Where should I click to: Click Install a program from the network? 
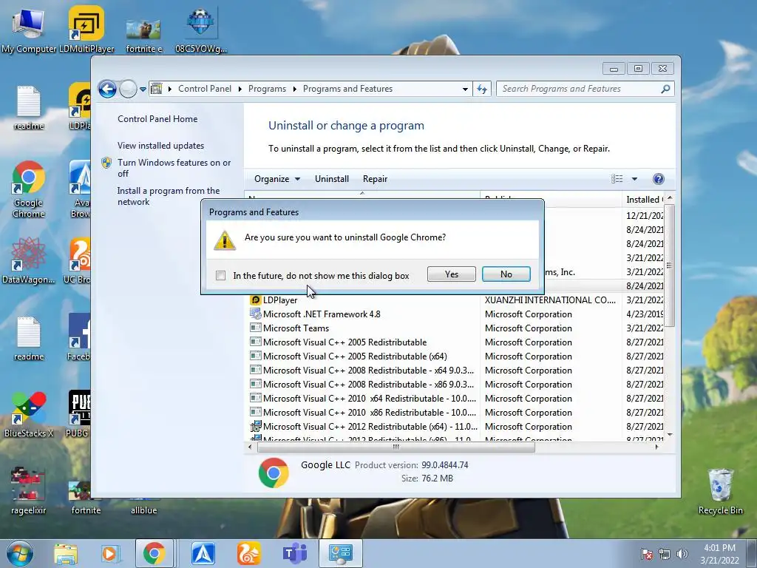click(169, 196)
